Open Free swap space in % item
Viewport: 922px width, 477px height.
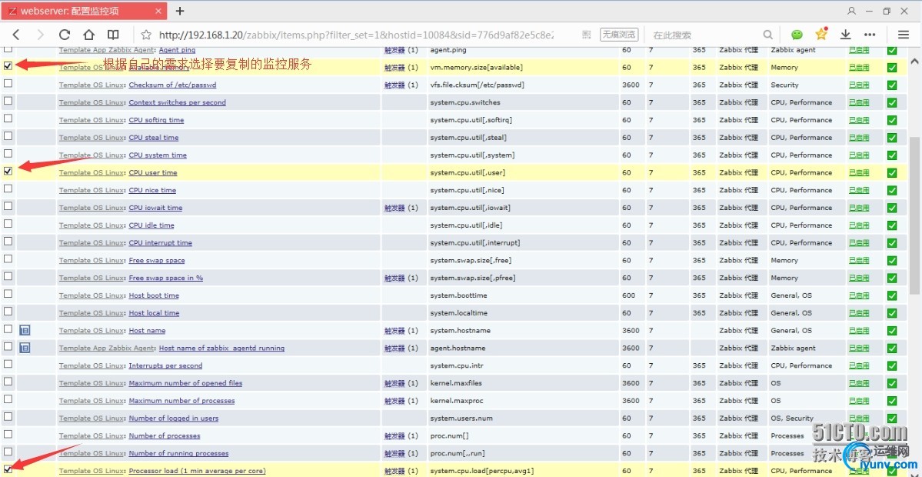(x=166, y=279)
